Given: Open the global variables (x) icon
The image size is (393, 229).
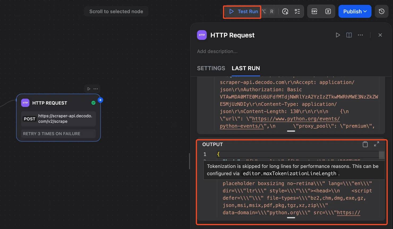Looking at the screenshot, I should [328, 11].
